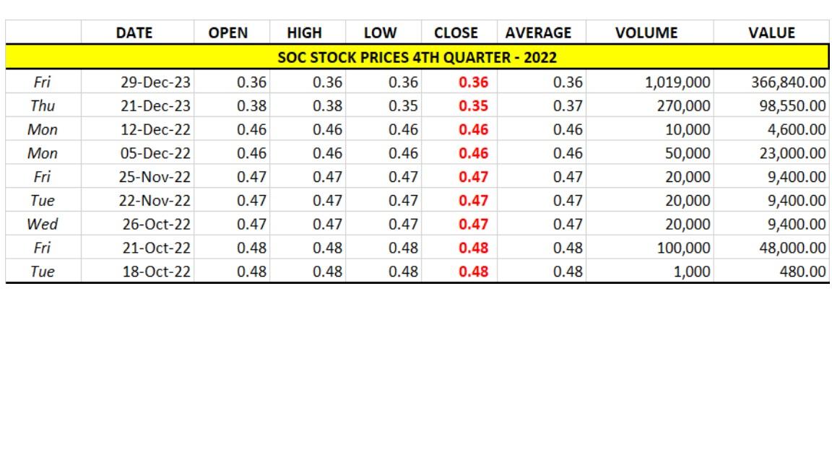Select the AVERAGE column header
The width and height of the screenshot is (832, 468).
538,33
